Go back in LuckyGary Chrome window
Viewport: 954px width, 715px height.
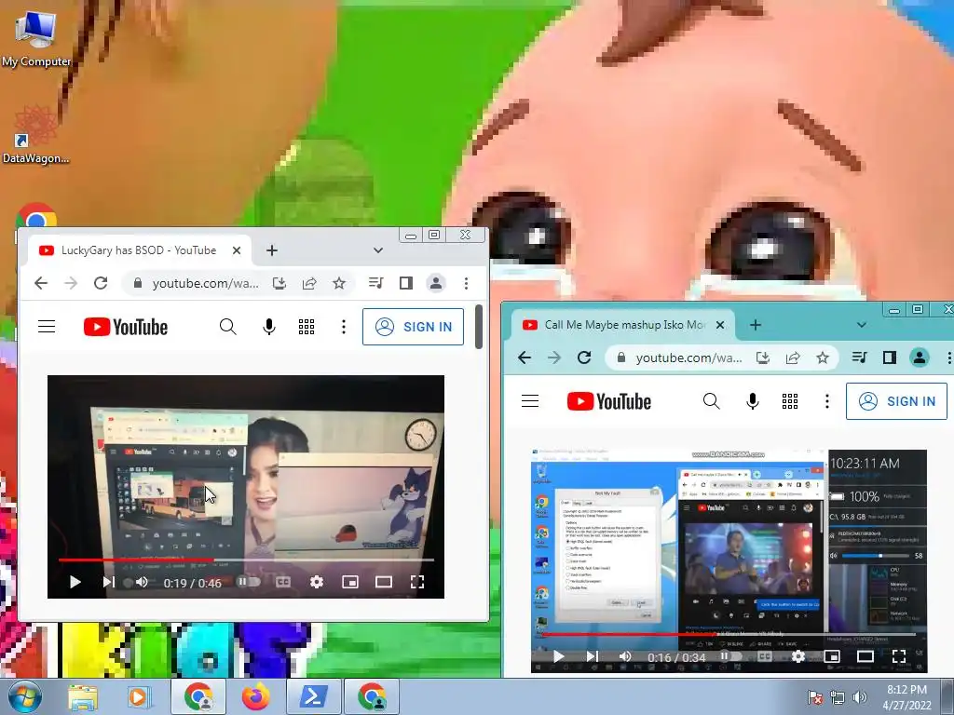click(41, 283)
